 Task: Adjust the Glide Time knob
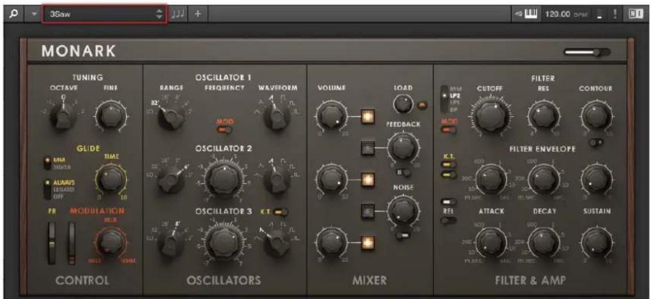[110, 181]
